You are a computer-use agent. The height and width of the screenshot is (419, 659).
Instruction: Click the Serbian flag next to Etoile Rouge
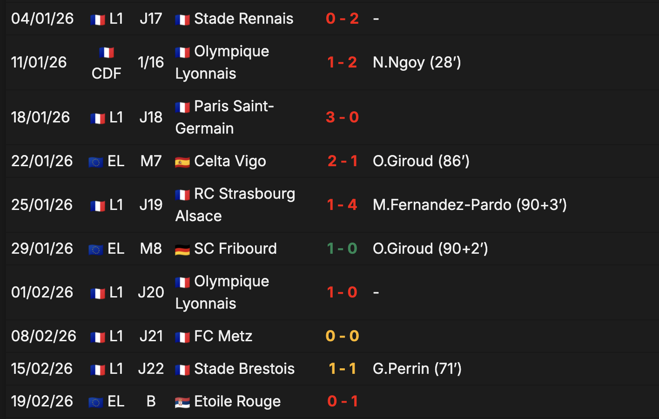pos(182,402)
